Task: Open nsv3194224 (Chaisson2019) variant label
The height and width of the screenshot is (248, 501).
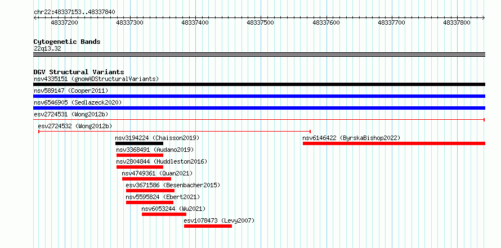Action: 157,138
